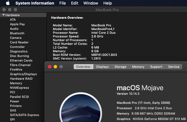Screen dimensions: 187x122
Task: Switch to the Storage tab
Action: pyautogui.click(x=120, y=67)
